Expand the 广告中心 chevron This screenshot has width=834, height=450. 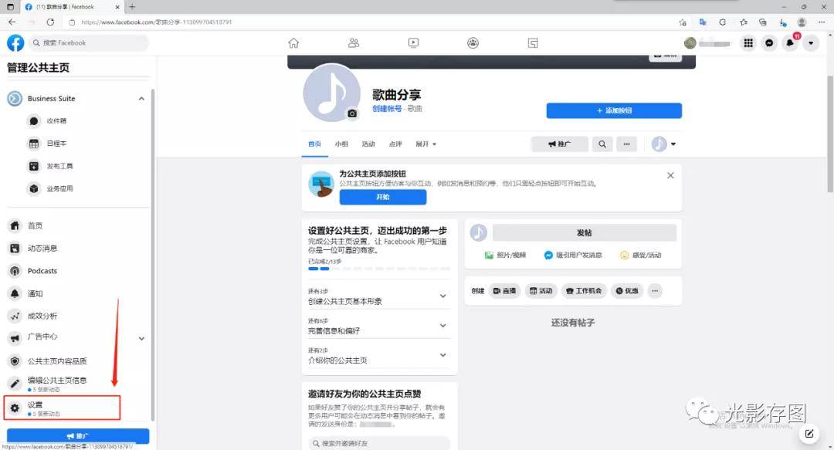[141, 338]
